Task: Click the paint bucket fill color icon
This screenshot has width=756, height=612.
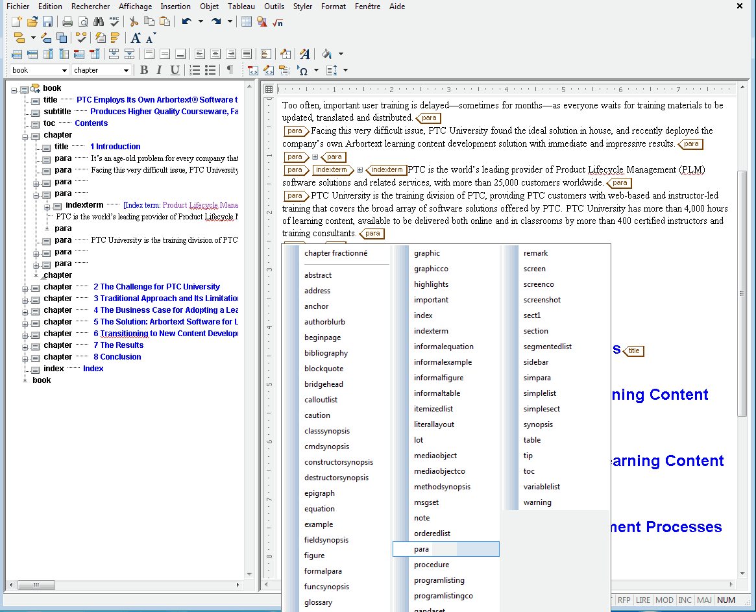Action: coord(327,54)
